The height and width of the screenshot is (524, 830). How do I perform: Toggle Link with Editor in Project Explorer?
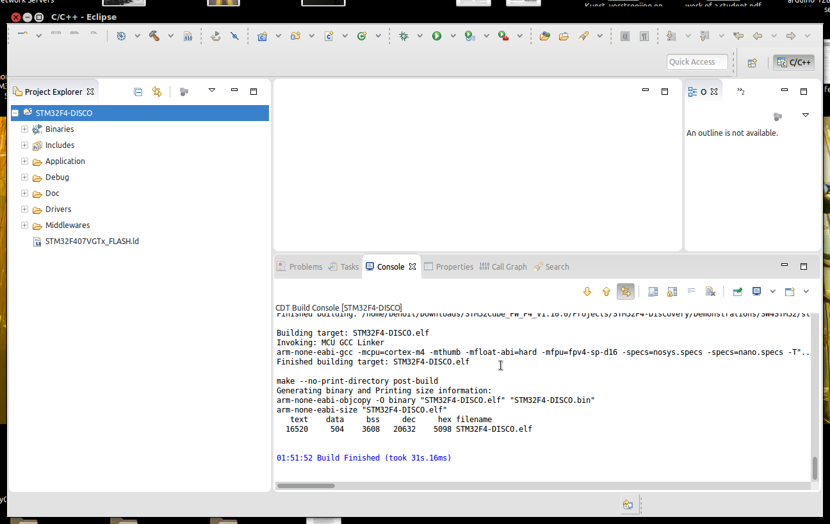tap(157, 92)
